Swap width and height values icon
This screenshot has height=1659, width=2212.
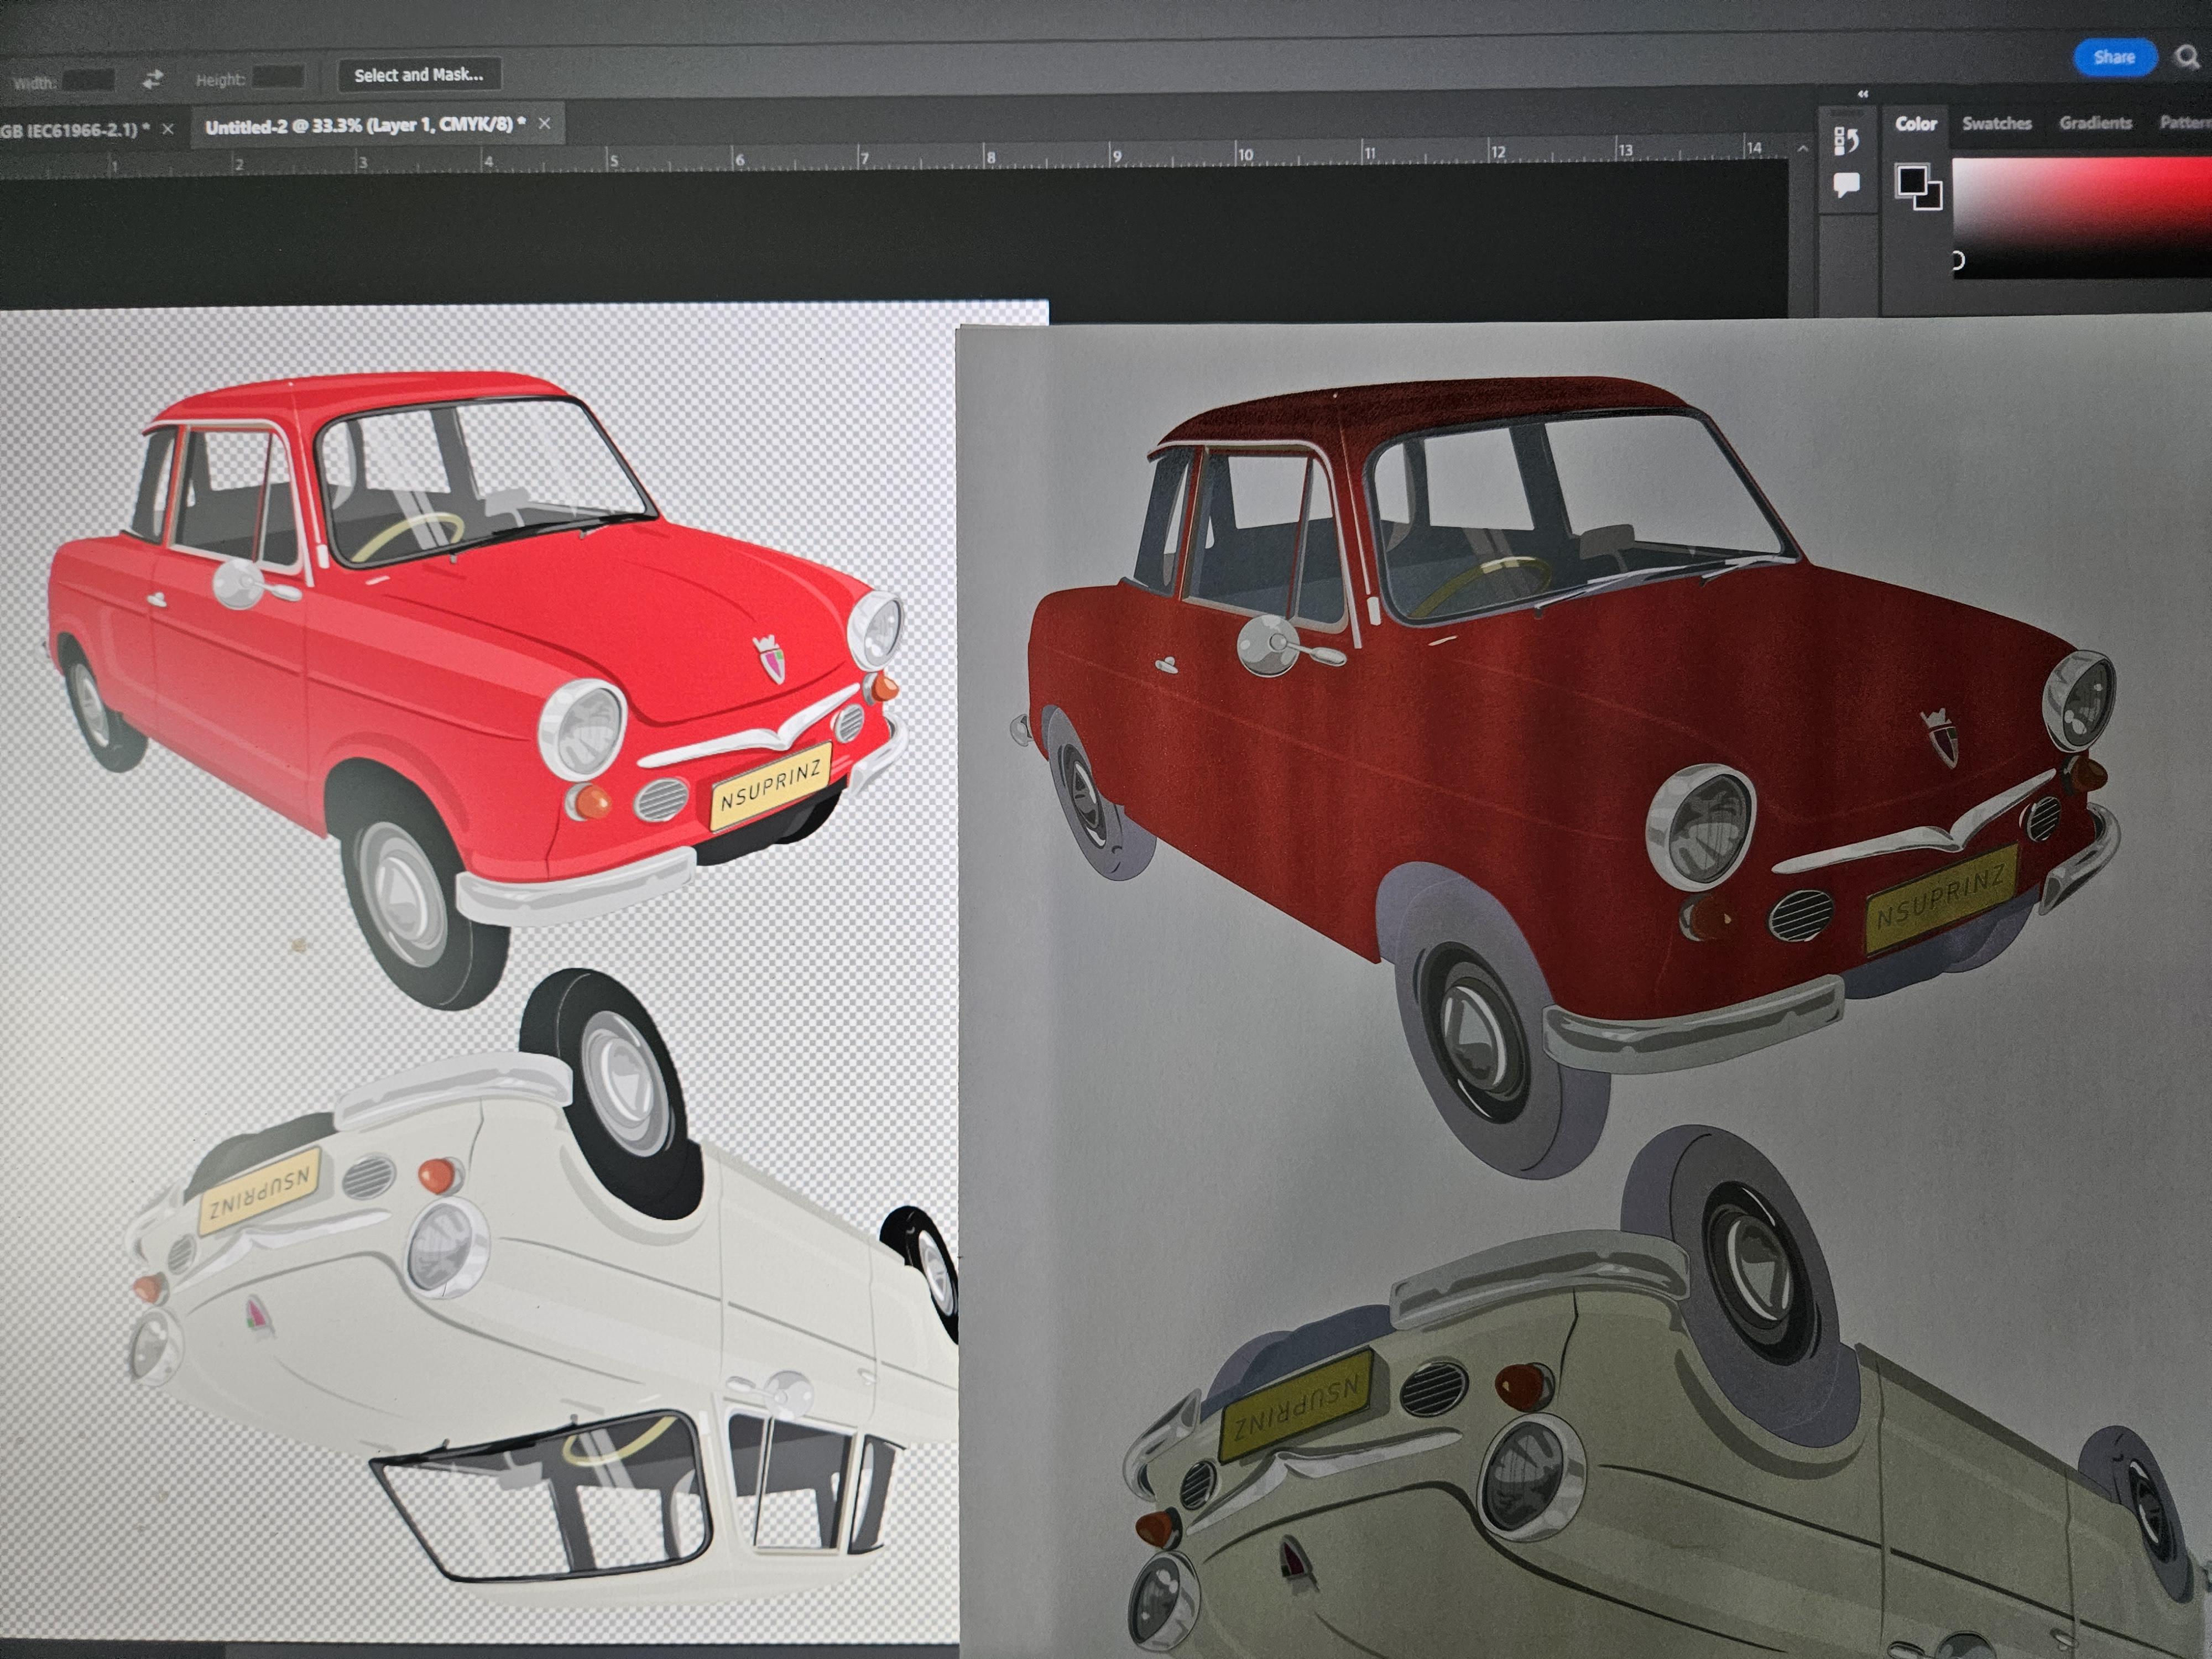[153, 79]
